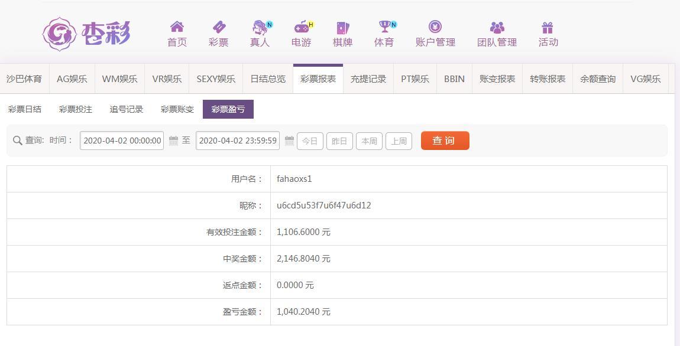Image resolution: width=680 pixels, height=346 pixels.
Task: Switch to PT娱乐 tab
Action: pyautogui.click(x=415, y=79)
